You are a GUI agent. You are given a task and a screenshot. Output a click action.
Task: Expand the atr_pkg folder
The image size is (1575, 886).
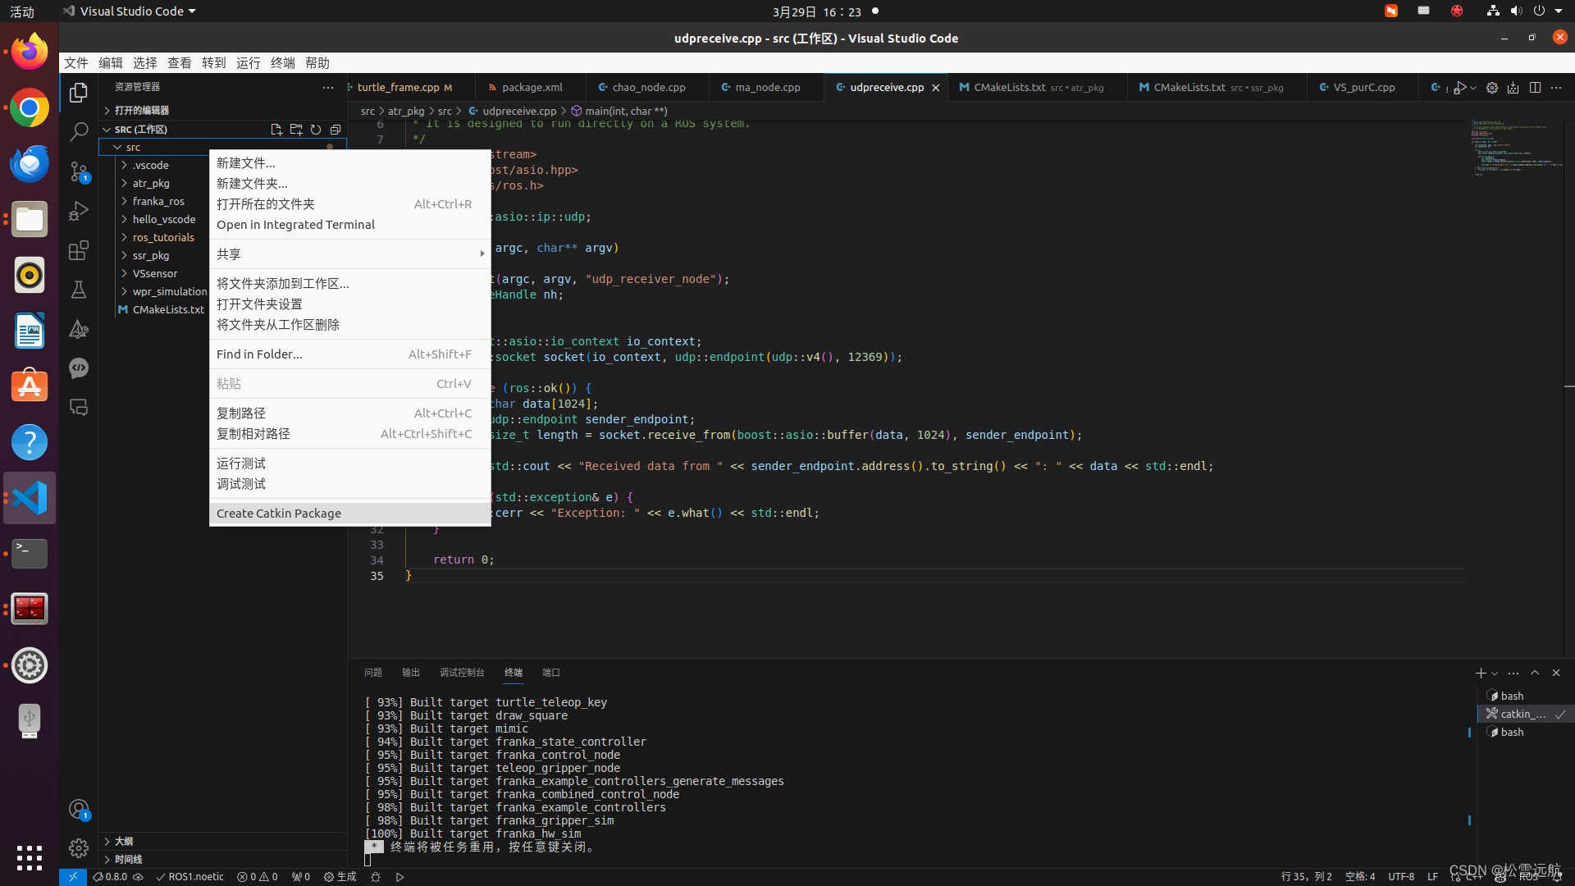151,183
